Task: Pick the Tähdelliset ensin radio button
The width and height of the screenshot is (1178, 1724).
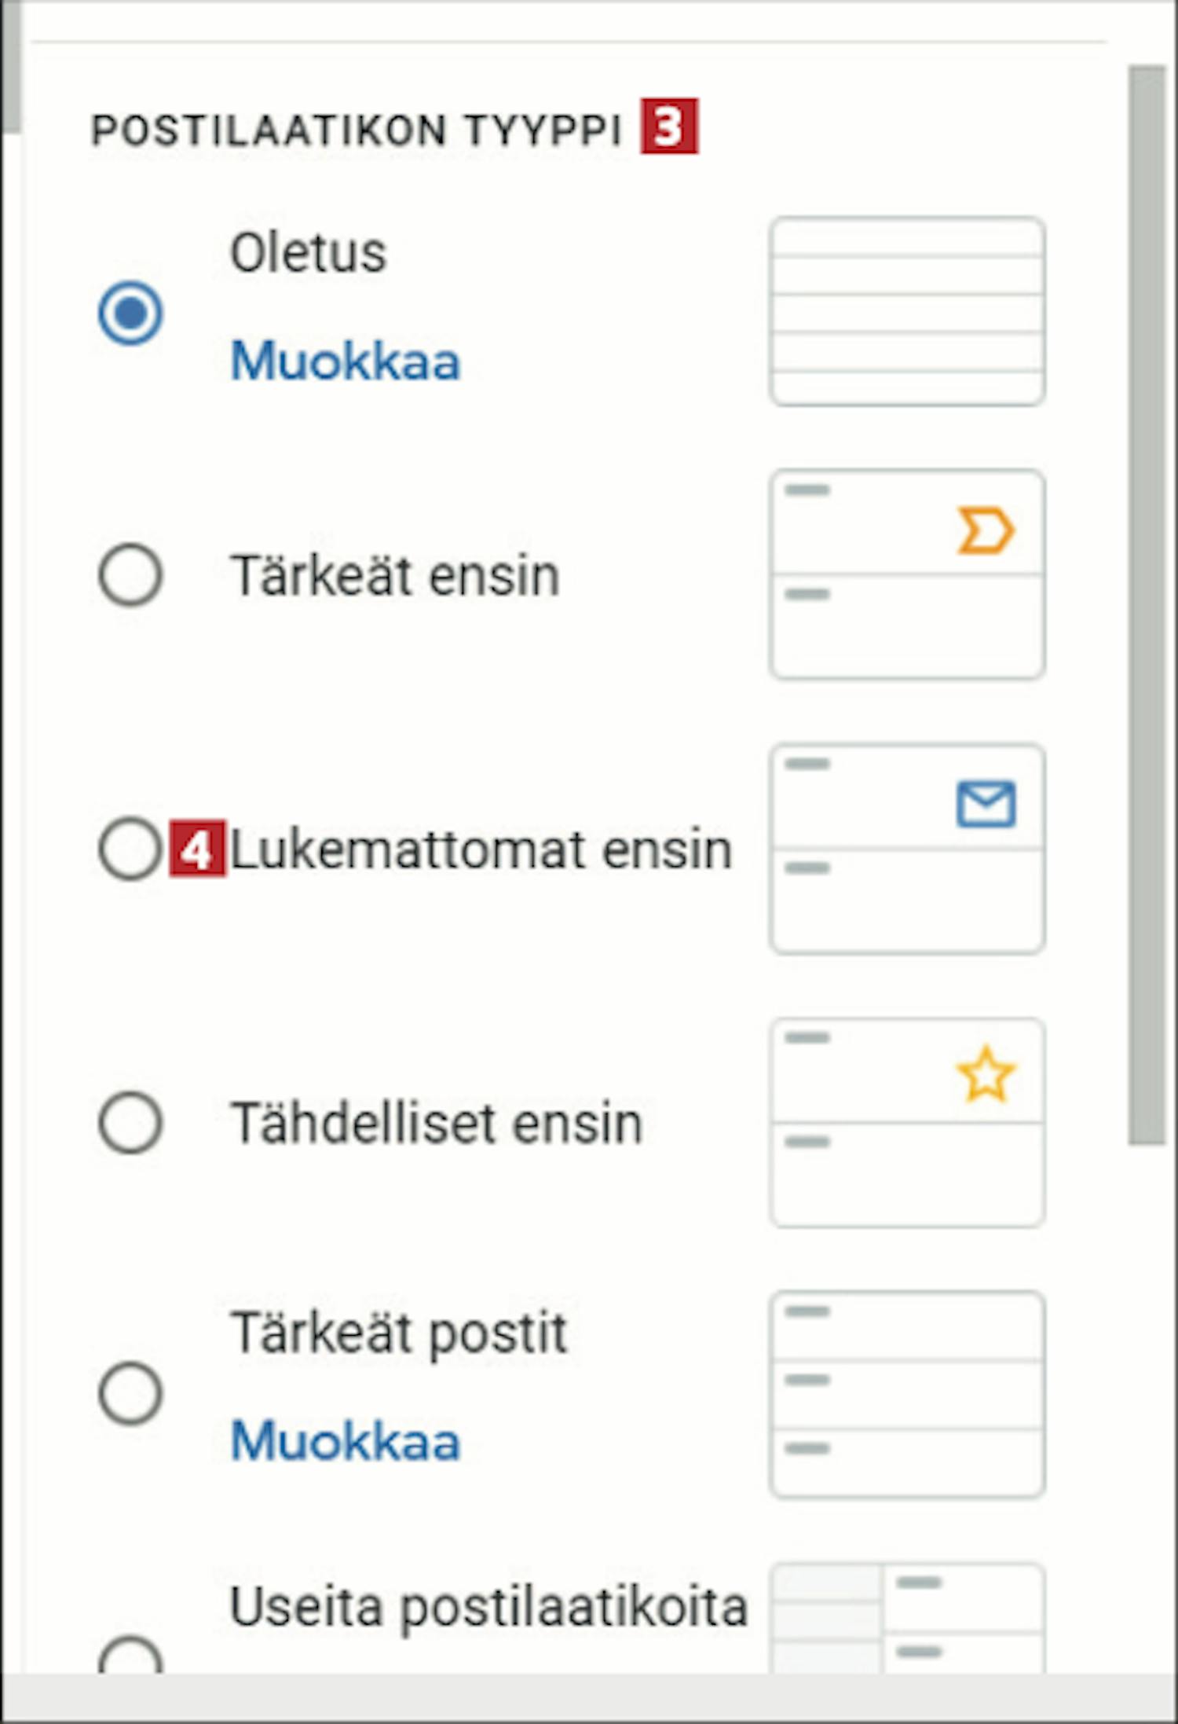Action: coord(130,1122)
